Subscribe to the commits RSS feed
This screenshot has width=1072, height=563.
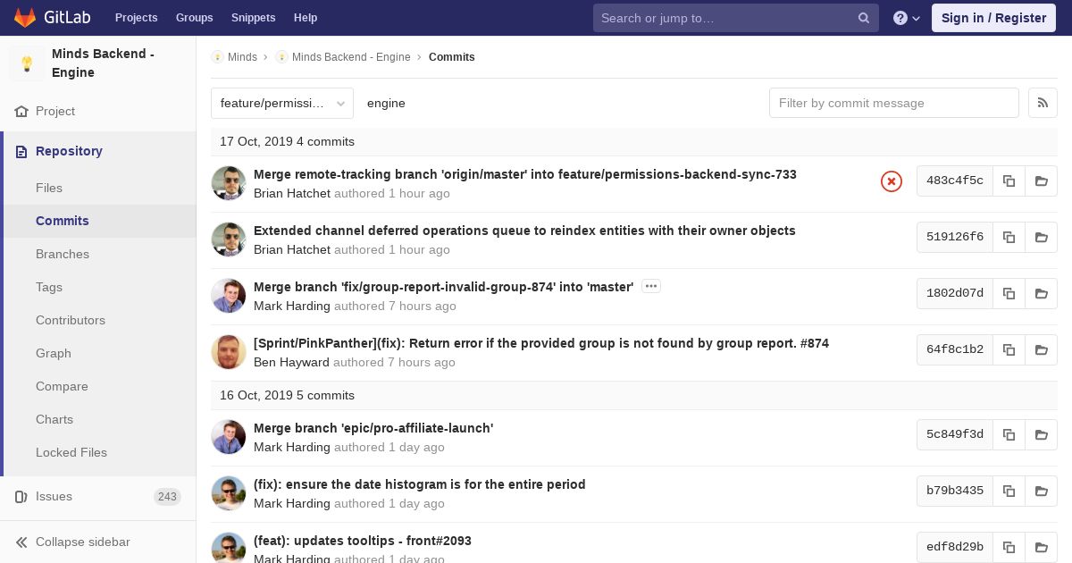(1043, 103)
